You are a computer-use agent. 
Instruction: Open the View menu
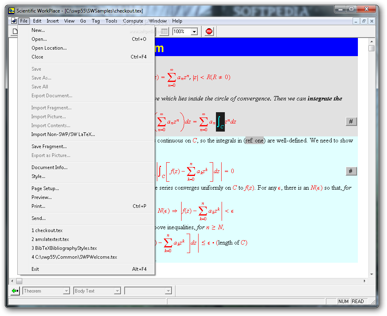69,21
